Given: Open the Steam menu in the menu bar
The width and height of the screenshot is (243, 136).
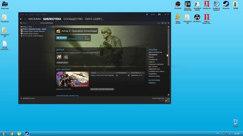Looking at the screenshot, I should tap(22, 14).
